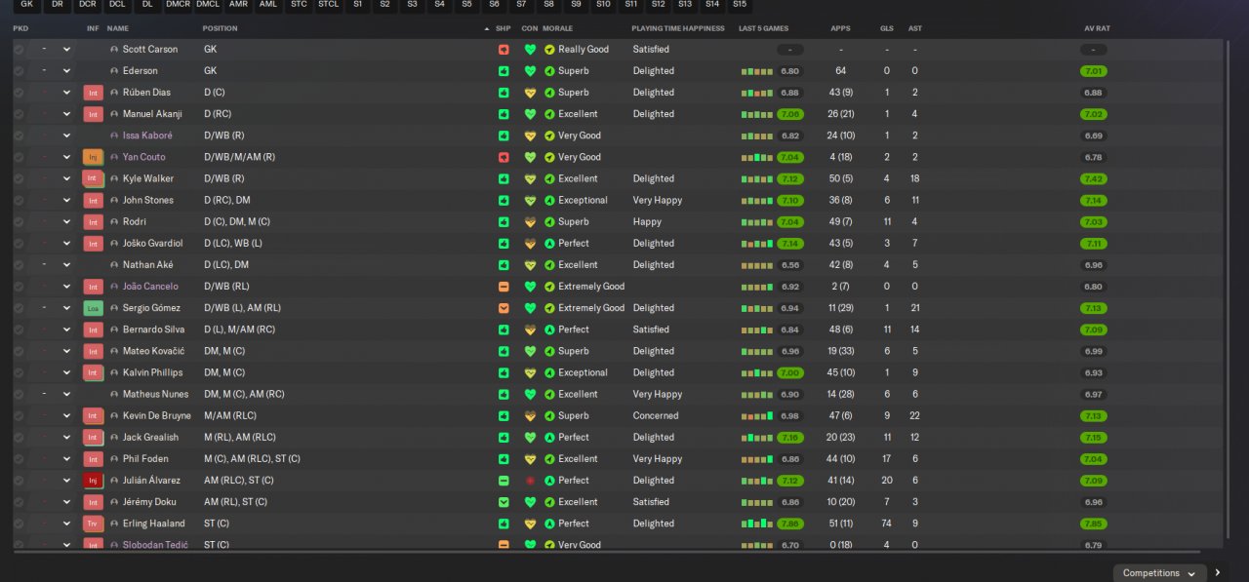The width and height of the screenshot is (1249, 582).
Task: Select the GK position slot
Action: pyautogui.click(x=26, y=5)
